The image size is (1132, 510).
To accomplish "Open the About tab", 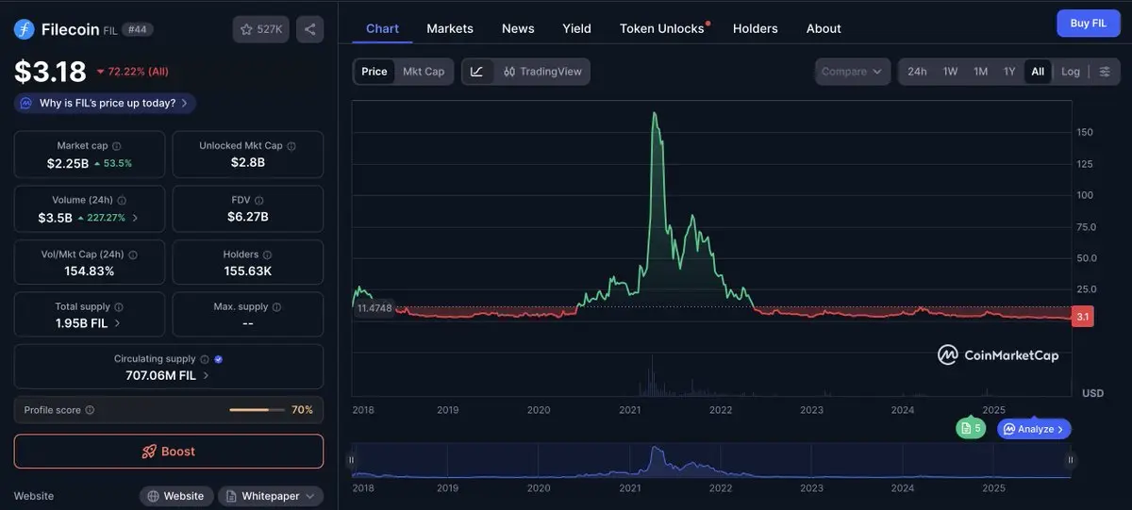I will [x=824, y=28].
